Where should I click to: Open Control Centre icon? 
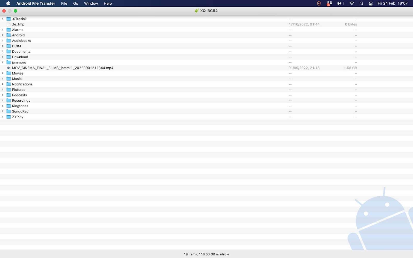[x=371, y=3]
